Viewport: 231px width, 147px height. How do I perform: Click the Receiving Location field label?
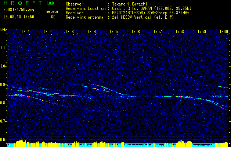coord(86,8)
